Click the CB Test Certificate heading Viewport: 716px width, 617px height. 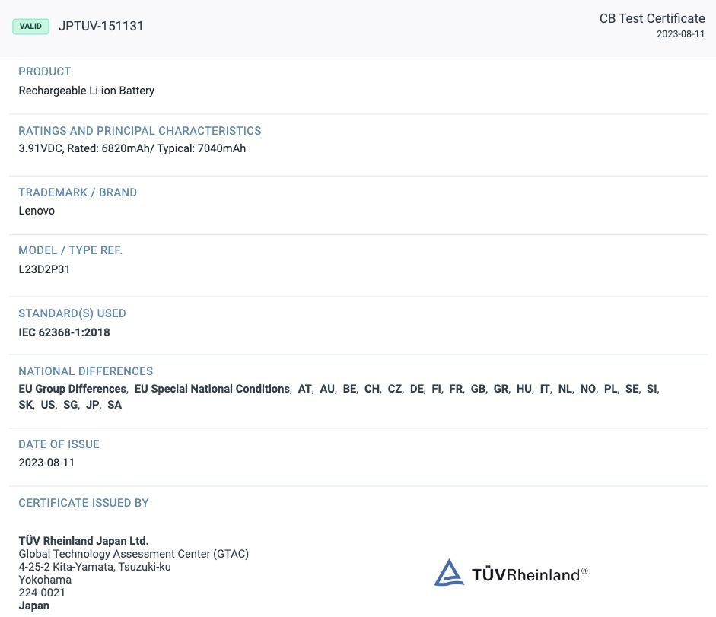coord(651,18)
